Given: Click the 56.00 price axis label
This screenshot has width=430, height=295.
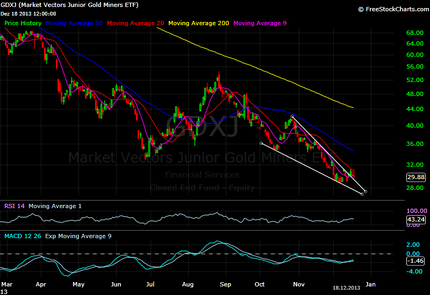Looking at the screenshot, I should pyautogui.click(x=415, y=67).
